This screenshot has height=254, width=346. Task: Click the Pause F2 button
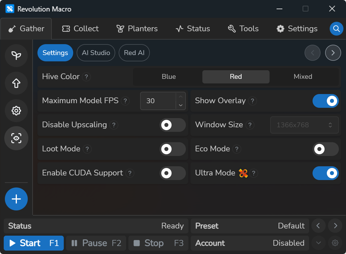click(96, 243)
